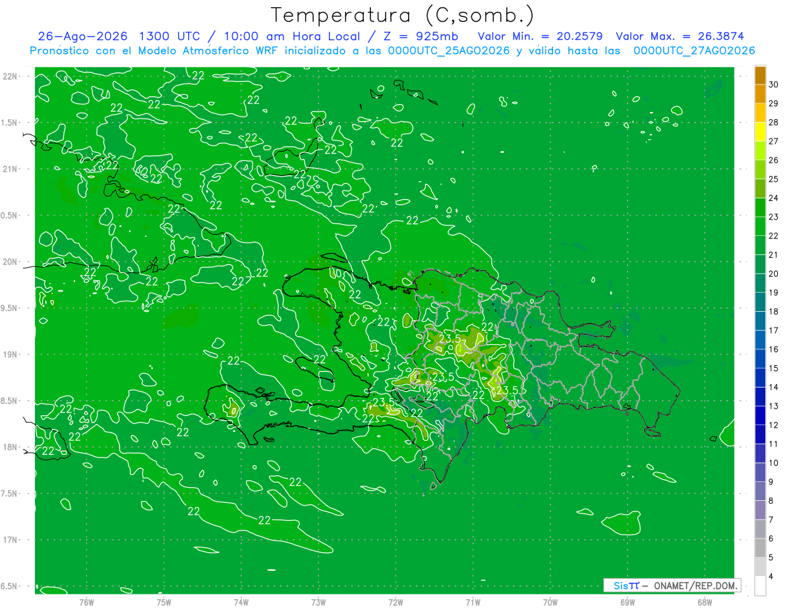This screenshot has height=611, width=791.
Task: Pick the blue swatch between 15 and 16
Action: [760, 359]
